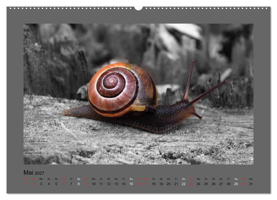This screenshot has width=277, height=200.
Task: Click the "Mo" weekday label above day 31
Action: click(x=251, y=179)
